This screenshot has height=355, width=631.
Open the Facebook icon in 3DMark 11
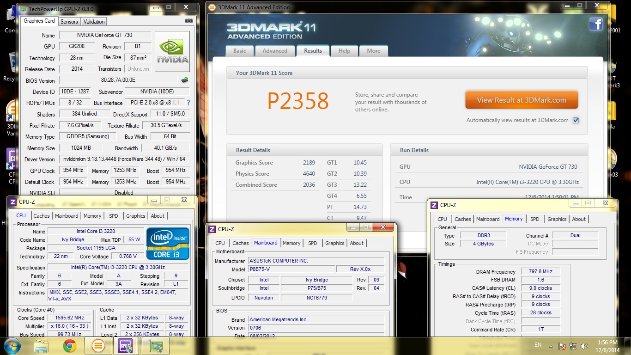pos(596,24)
